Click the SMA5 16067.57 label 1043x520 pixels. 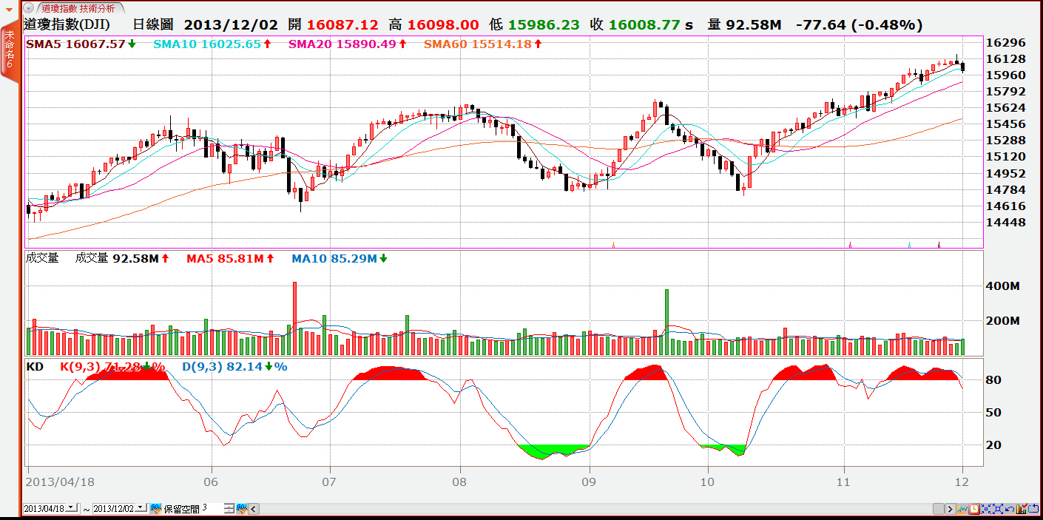(x=75, y=44)
